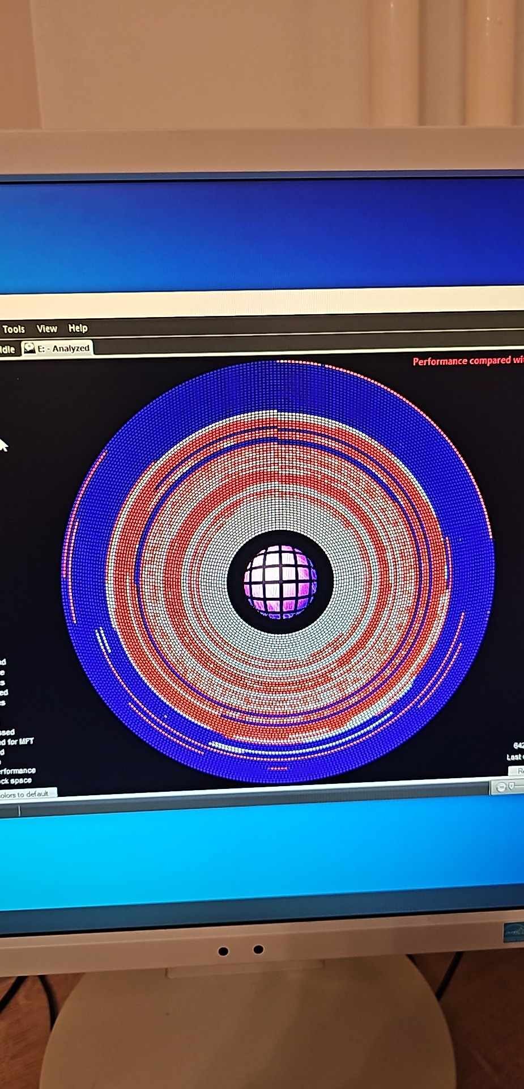Select the E: - Analyzed tab
This screenshot has height=1089, width=524.
[x=57, y=348]
